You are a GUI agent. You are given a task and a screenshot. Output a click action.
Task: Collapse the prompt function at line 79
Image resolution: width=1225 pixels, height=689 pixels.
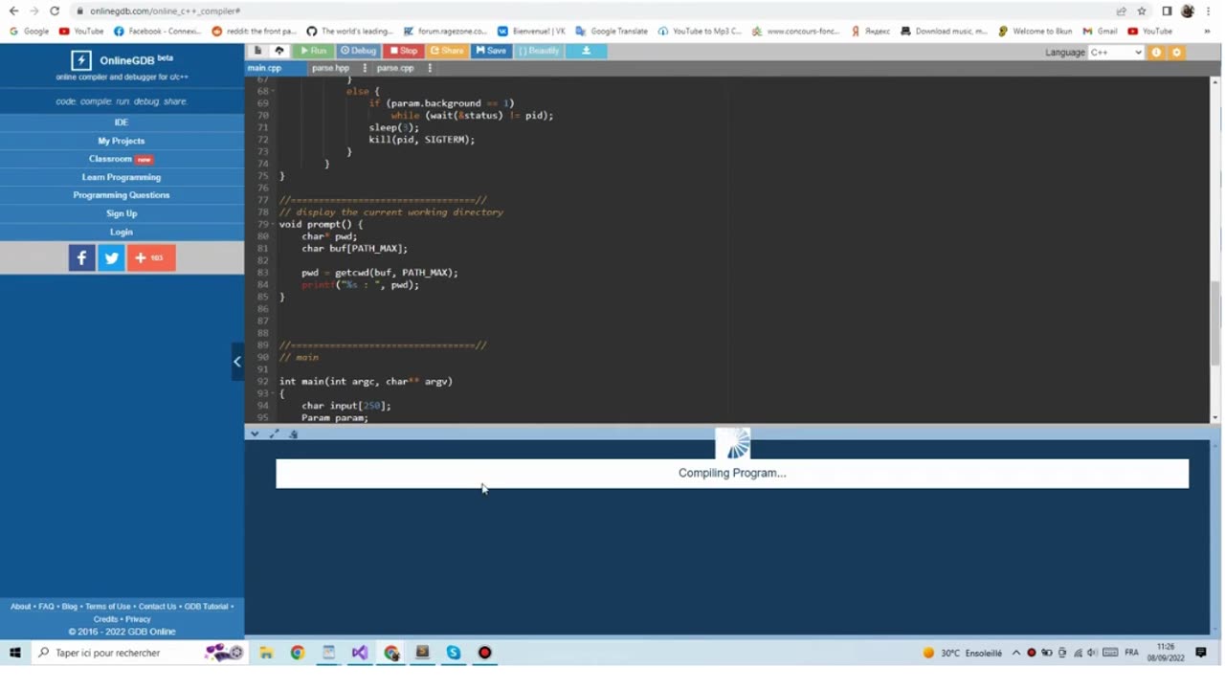273,224
